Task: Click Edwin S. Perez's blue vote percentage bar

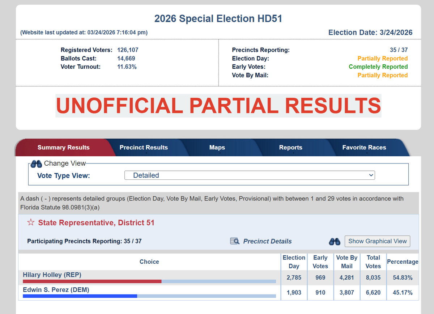Action: [x=80, y=296]
